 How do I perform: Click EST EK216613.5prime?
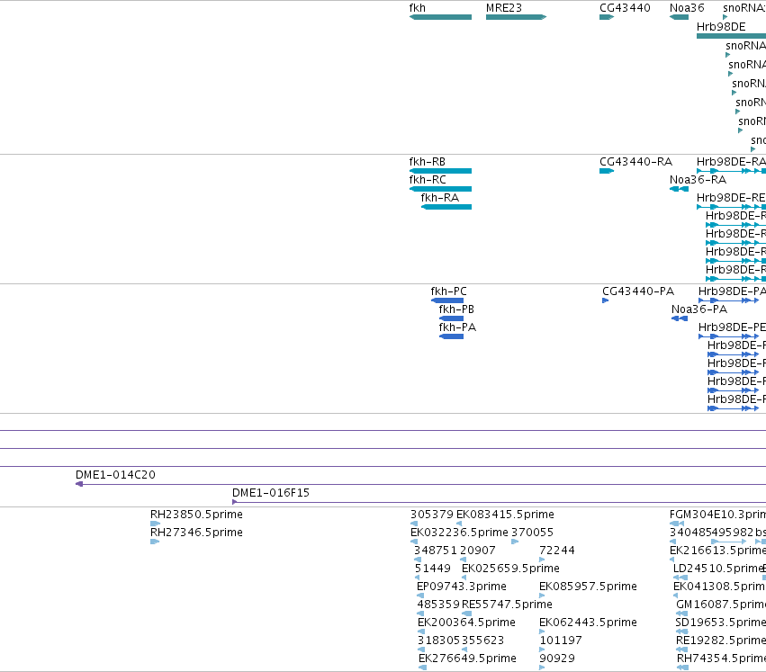click(x=672, y=560)
